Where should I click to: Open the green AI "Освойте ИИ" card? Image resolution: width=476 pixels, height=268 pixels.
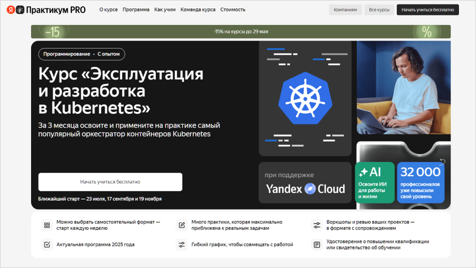pyautogui.click(x=375, y=182)
